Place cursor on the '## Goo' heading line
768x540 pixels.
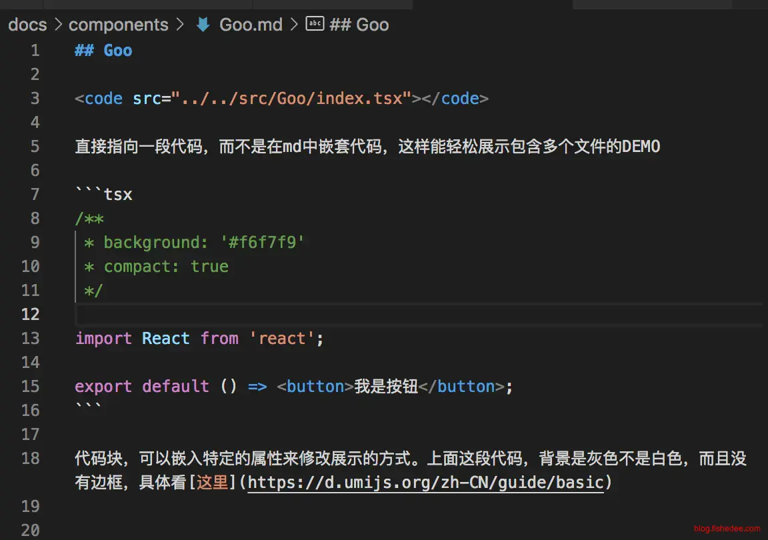pos(104,51)
